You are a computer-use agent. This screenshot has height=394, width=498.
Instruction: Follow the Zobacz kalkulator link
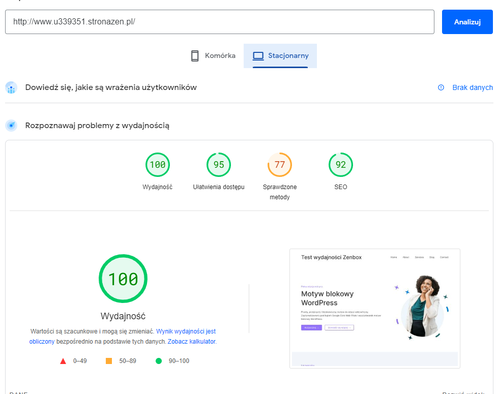[x=192, y=342]
